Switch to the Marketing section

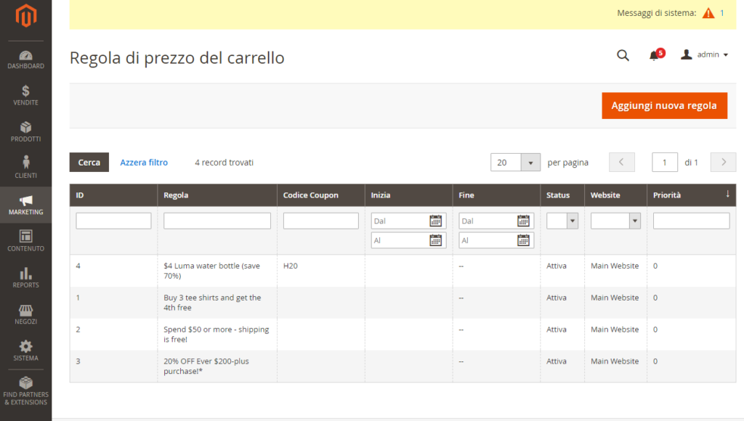[25, 204]
